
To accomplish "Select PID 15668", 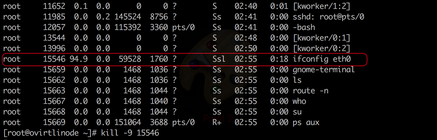I will 54,112.
